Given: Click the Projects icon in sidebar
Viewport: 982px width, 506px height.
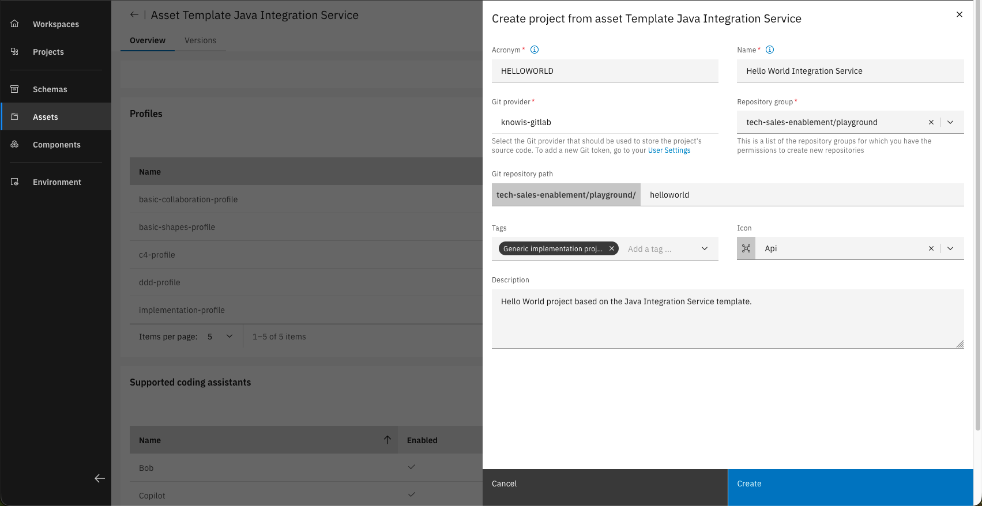Looking at the screenshot, I should 15,51.
